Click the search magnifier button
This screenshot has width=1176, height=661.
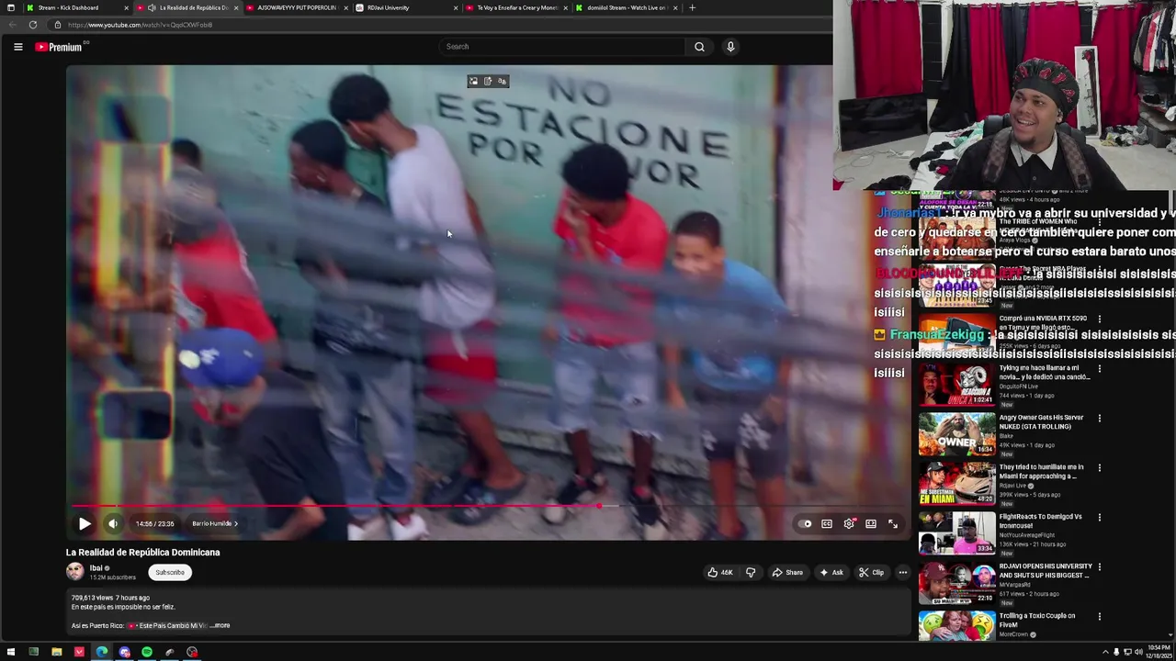coord(699,47)
